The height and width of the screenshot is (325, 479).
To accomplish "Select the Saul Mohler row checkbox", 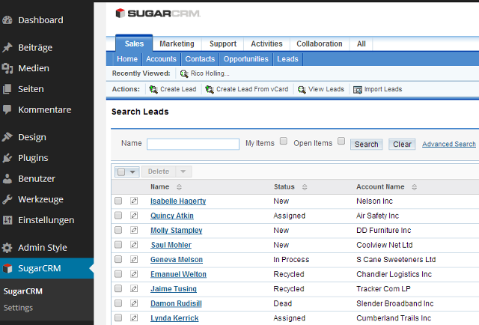I will [x=118, y=245].
